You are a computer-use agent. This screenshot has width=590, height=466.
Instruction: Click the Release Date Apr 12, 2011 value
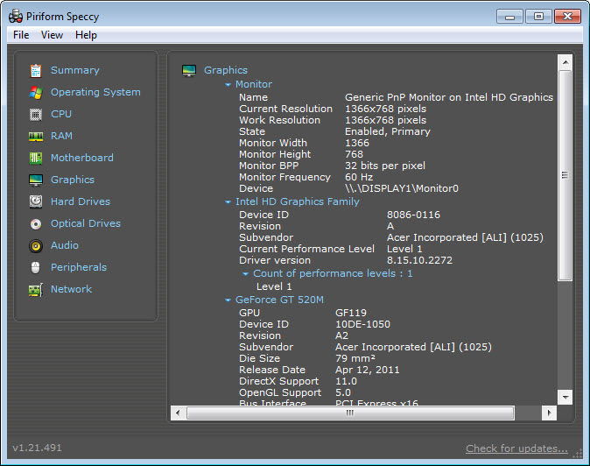point(368,370)
